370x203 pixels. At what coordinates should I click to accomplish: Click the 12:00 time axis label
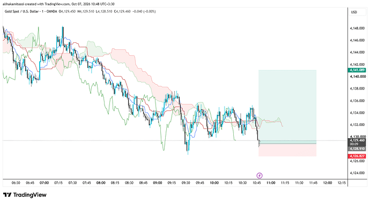coord(327,183)
